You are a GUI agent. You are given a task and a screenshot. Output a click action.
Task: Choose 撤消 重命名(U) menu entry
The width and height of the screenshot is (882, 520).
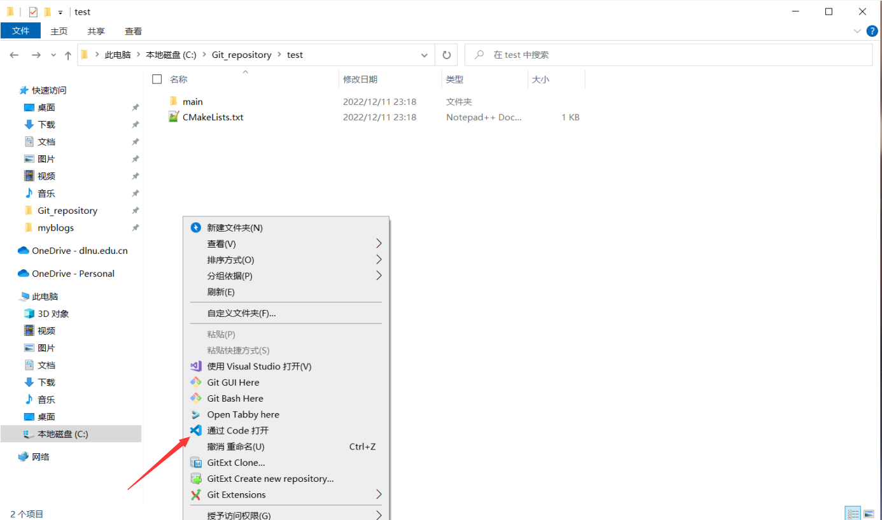[x=286, y=447]
